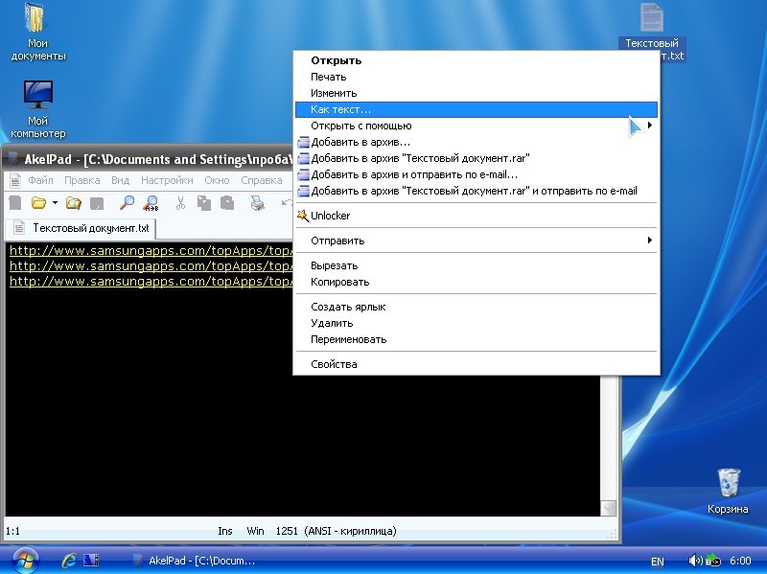
Task: Select Свойства in the context menu
Action: pyautogui.click(x=334, y=364)
